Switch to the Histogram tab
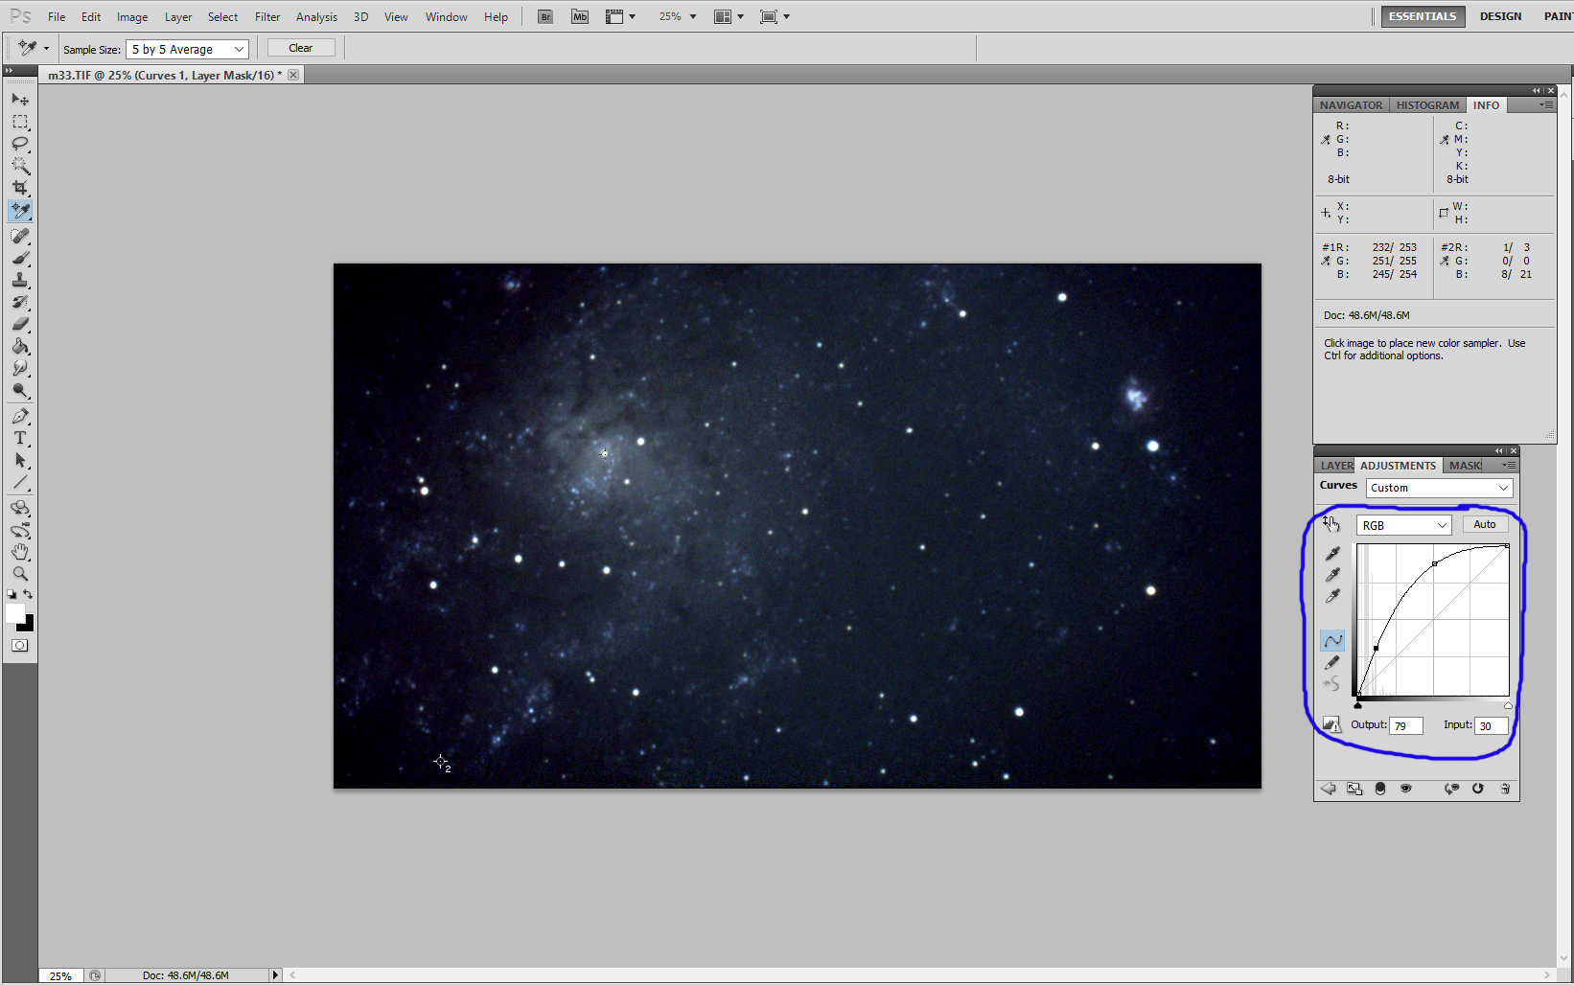Viewport: 1574px width, 985px height. click(1427, 105)
